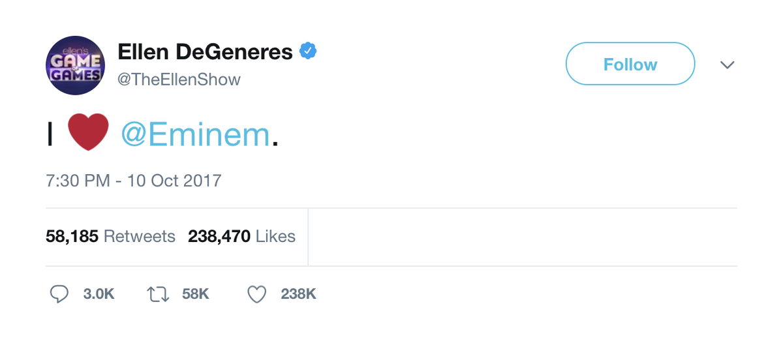Click empty stats area right of divider
This screenshot has height=347, width=783.
pos(522,237)
